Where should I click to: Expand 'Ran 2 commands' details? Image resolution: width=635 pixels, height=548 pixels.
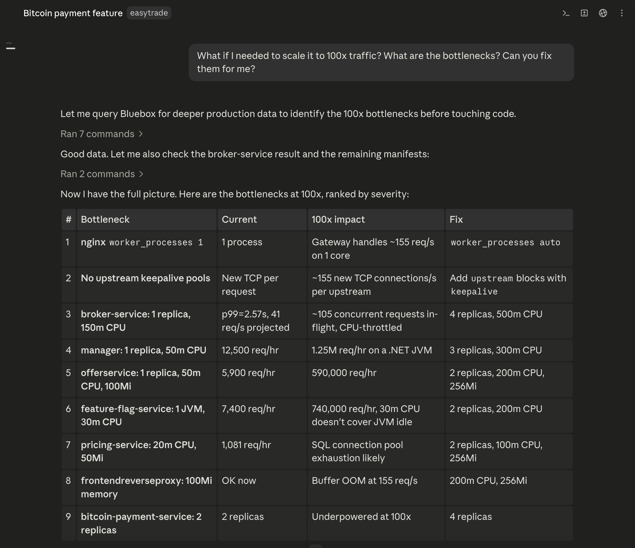click(x=102, y=174)
